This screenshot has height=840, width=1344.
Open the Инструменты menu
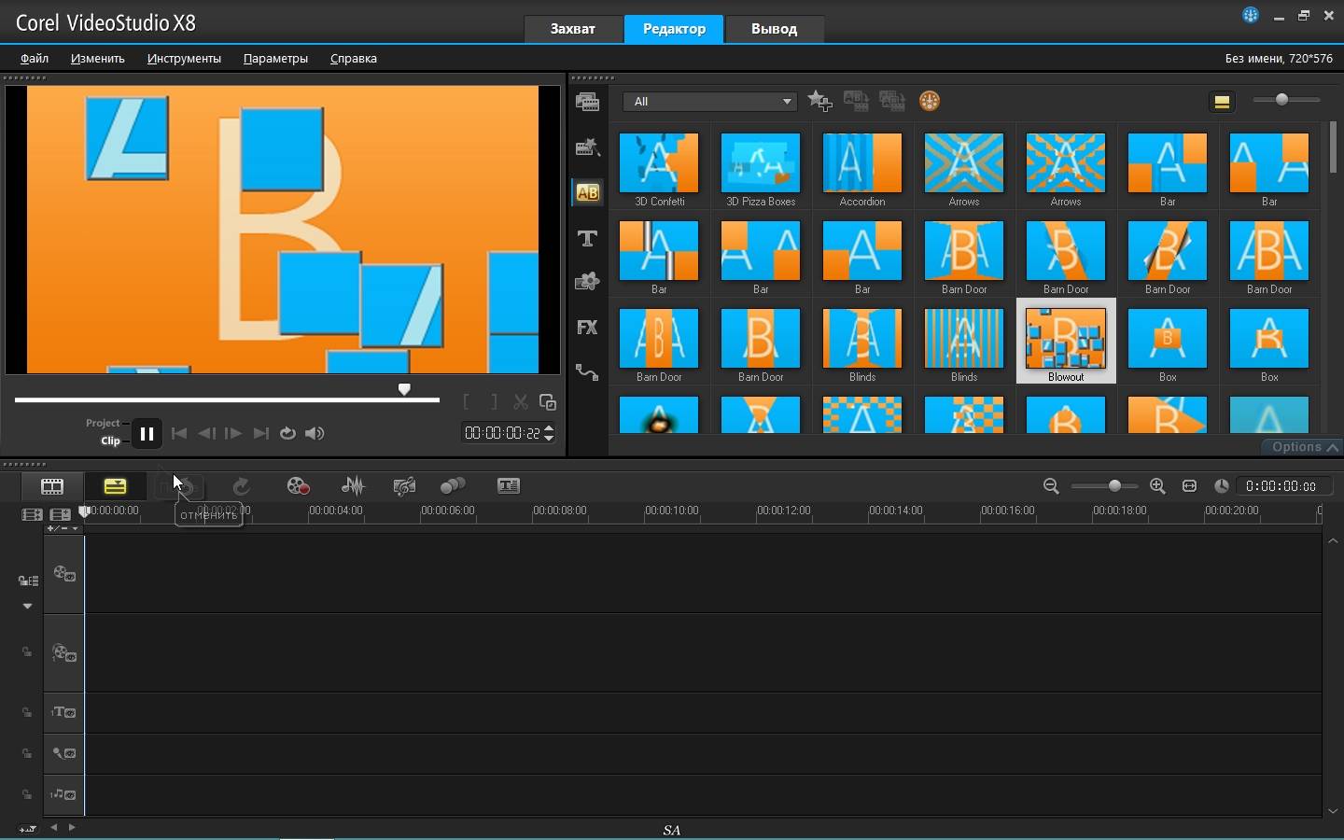coord(184,58)
